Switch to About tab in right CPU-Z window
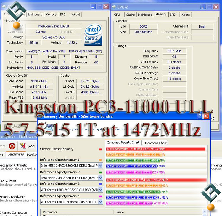The width and height of the screenshot is (222, 216). pos(186,15)
